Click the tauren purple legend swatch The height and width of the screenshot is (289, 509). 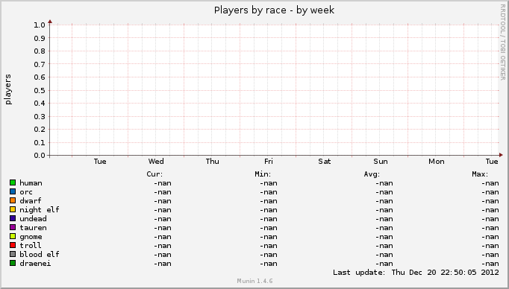[13, 227]
